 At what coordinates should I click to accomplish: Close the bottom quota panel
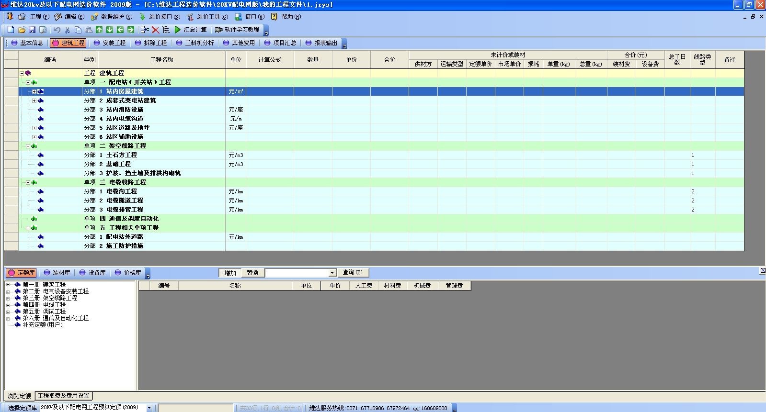tap(763, 271)
